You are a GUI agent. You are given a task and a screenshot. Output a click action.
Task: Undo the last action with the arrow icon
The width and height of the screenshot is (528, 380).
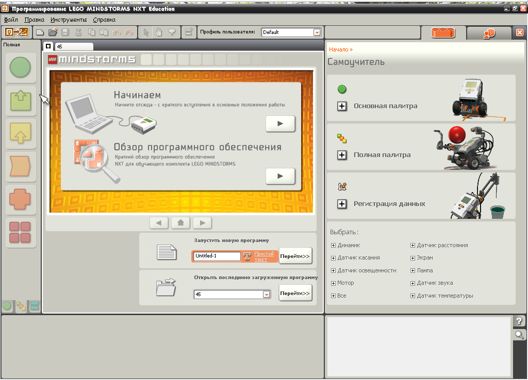[116, 32]
